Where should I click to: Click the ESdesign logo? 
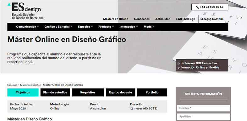tap(25, 11)
